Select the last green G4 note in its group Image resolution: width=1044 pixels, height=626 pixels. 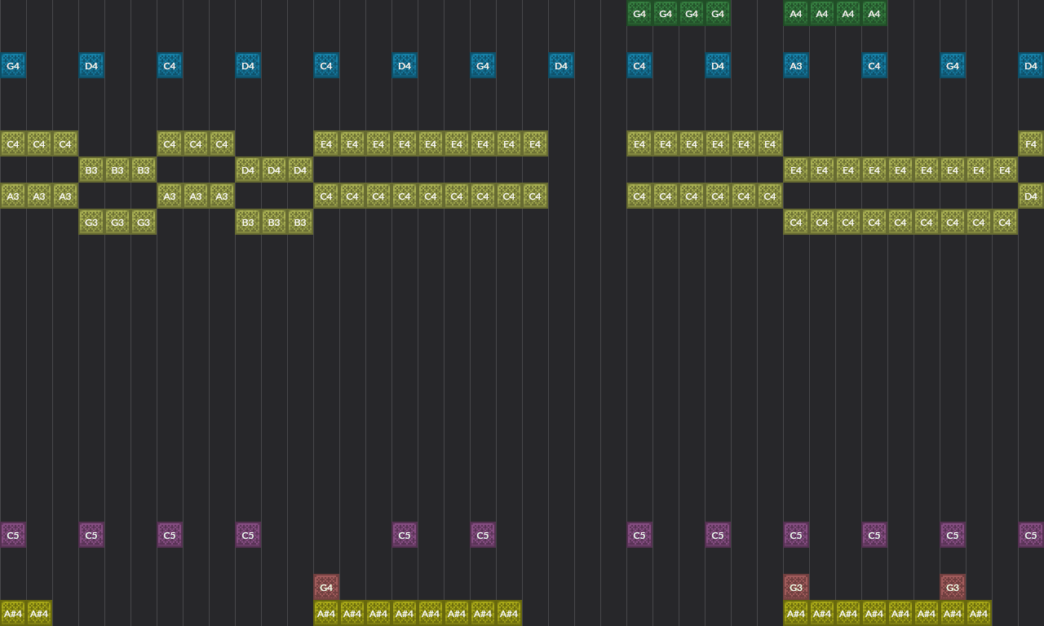(x=718, y=14)
